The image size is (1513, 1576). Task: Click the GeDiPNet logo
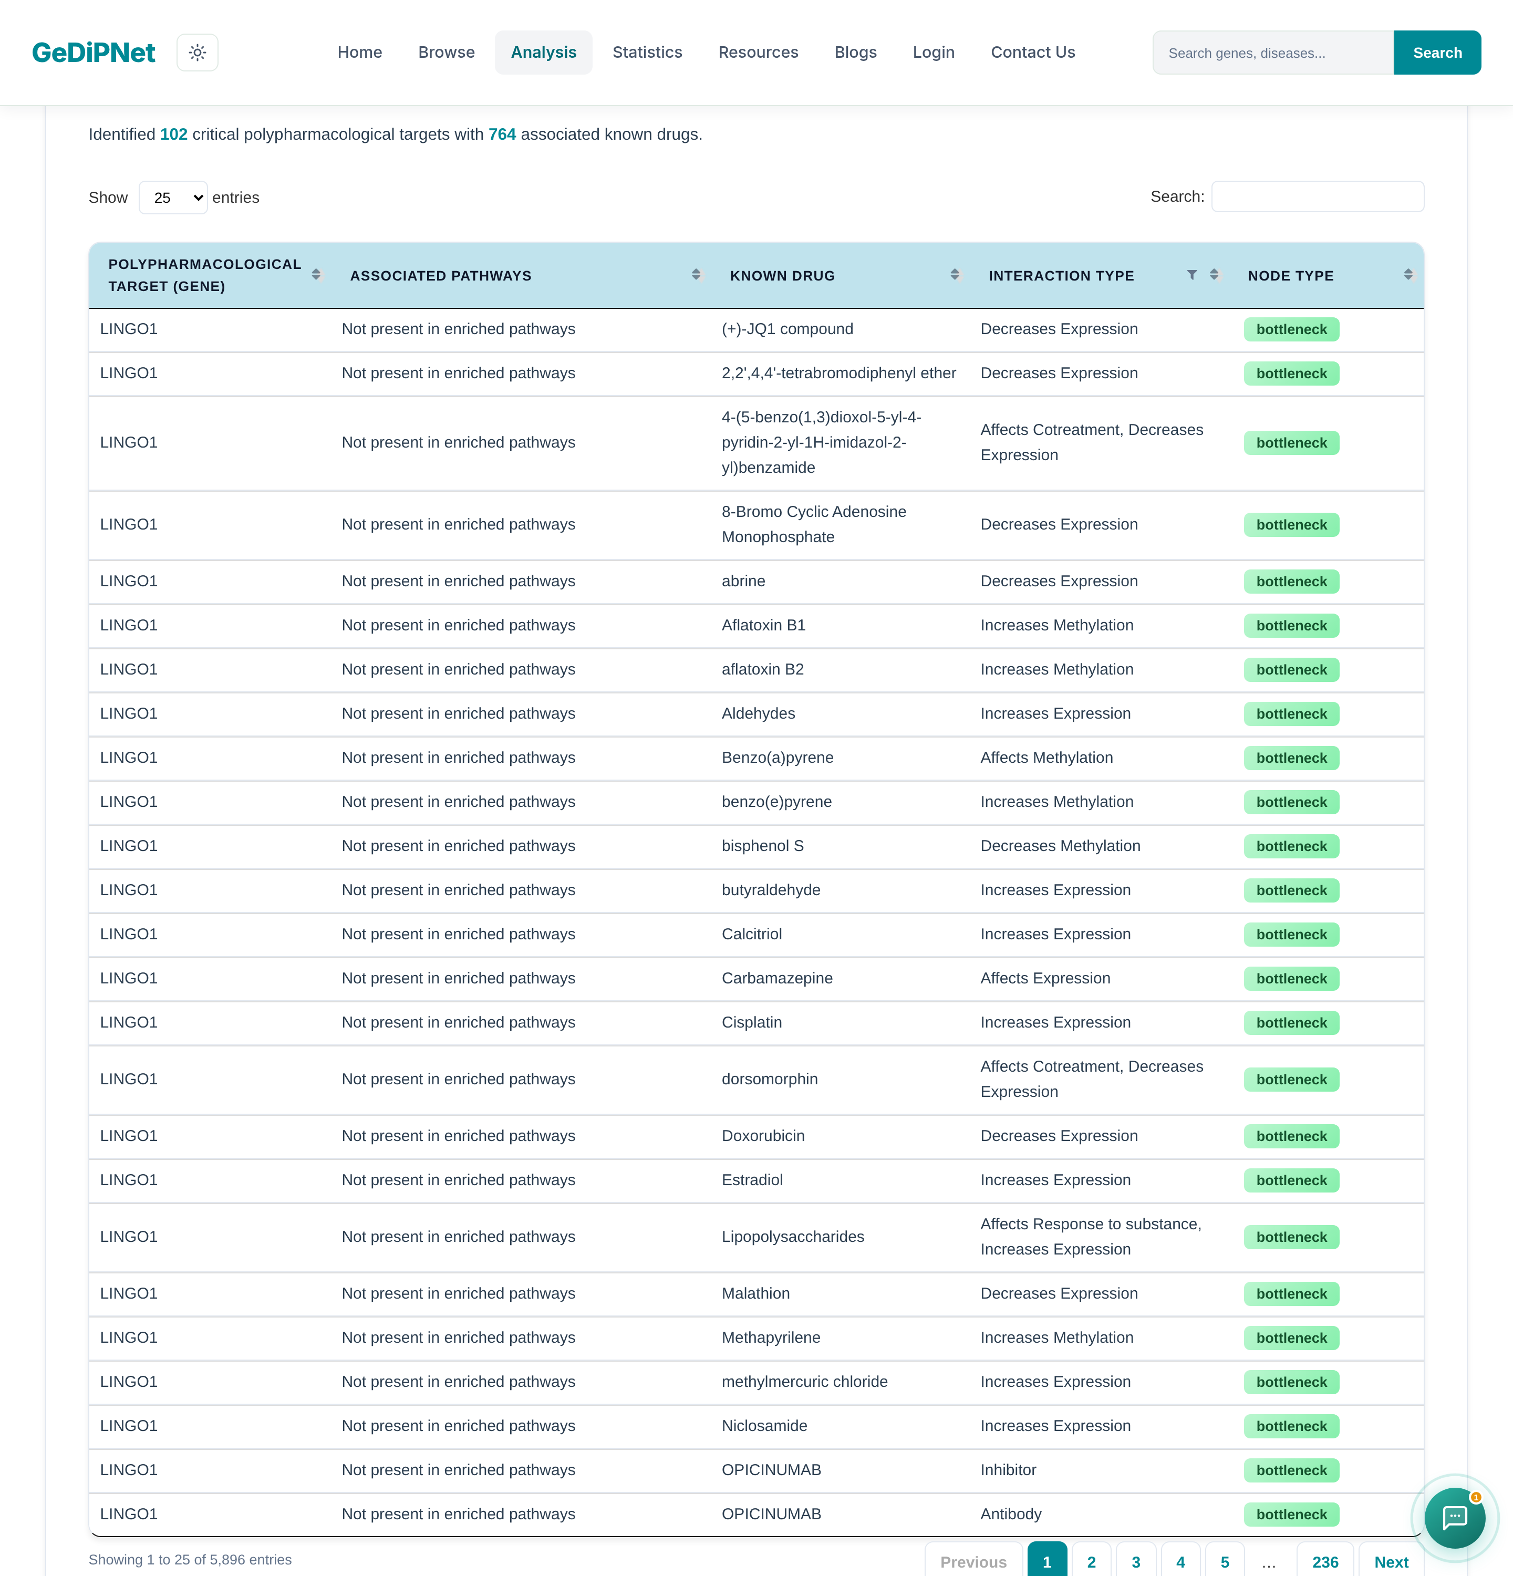(94, 52)
